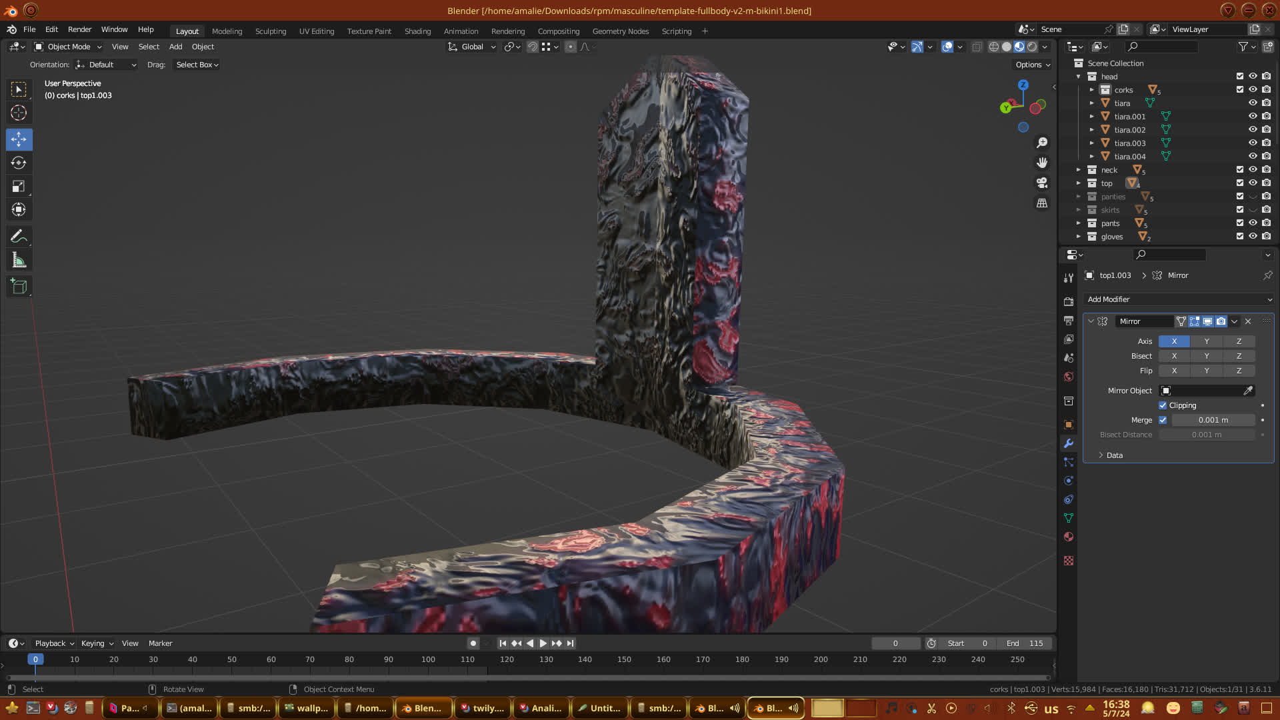1280x720 pixels.
Task: Toggle camera view in viewport
Action: [x=1041, y=183]
